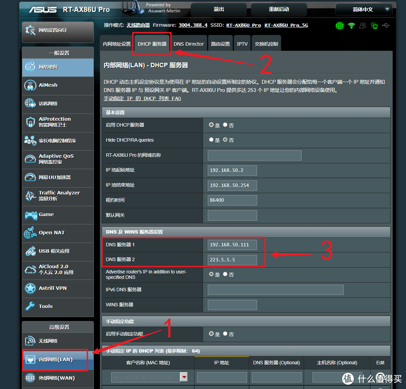
Task: Switch to the IPTV tab
Action: click(242, 44)
